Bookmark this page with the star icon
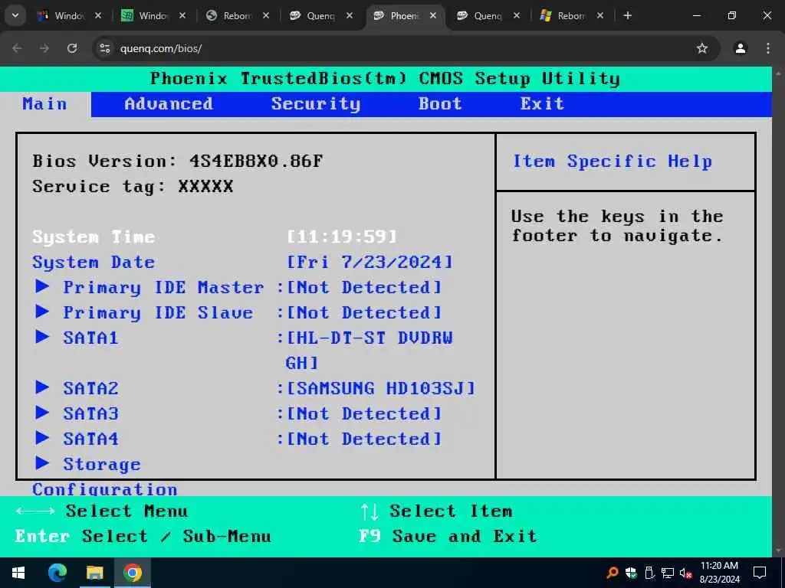 click(x=702, y=48)
